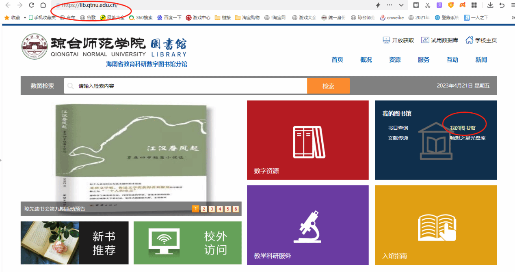The image size is (515, 272).
Task: Open the 资源 navigation menu
Action: [x=394, y=60]
